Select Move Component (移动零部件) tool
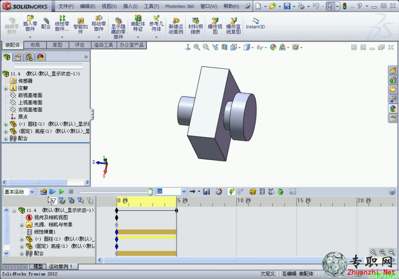 (x=99, y=23)
